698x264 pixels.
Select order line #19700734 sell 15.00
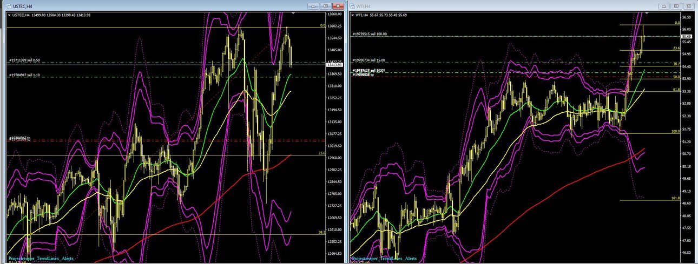(369, 60)
